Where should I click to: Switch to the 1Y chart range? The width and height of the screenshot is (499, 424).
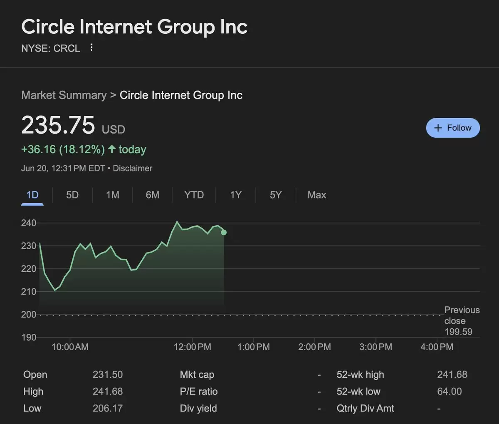pos(236,195)
